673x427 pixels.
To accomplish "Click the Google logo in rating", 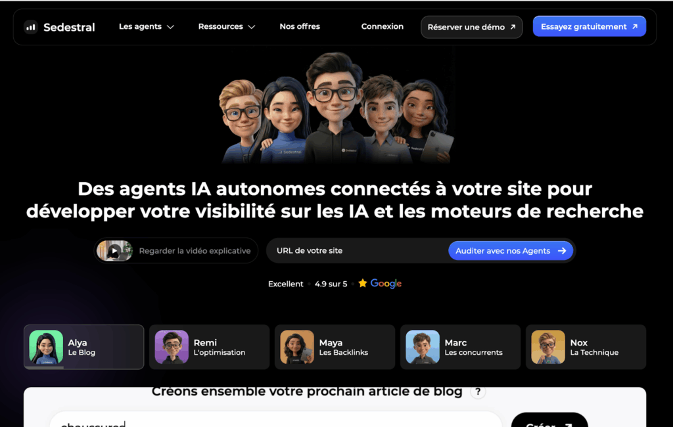I will (386, 284).
